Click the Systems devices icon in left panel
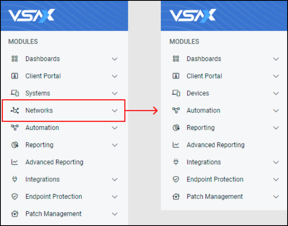 coord(15,93)
